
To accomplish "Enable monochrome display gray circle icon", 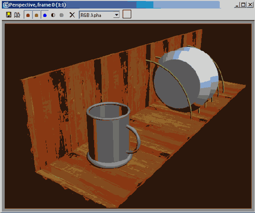I will (62, 15).
